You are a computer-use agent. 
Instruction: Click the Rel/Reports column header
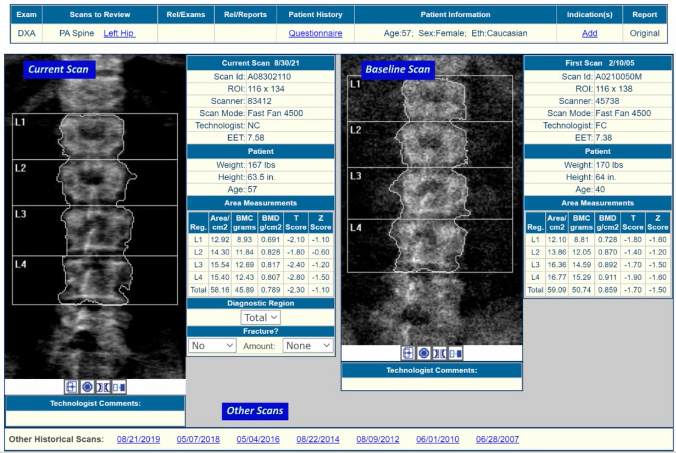click(x=246, y=15)
